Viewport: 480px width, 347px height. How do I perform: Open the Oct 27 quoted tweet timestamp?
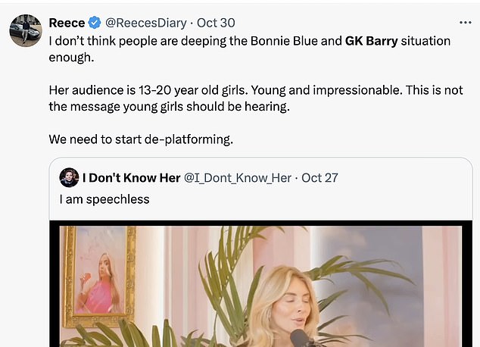point(319,178)
